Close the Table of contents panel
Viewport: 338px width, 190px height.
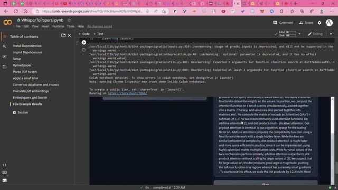tap(69, 35)
